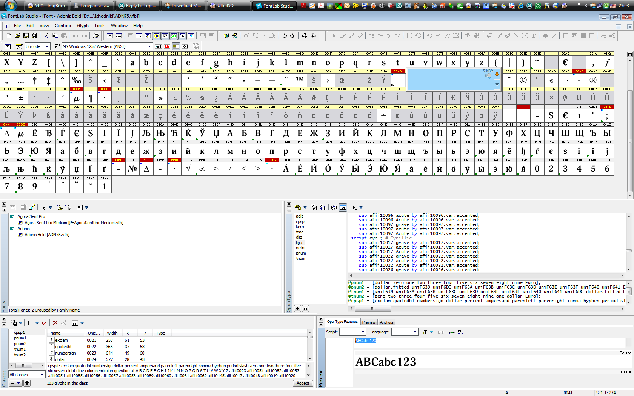Select the pnum1 class in Classes list

(20, 338)
